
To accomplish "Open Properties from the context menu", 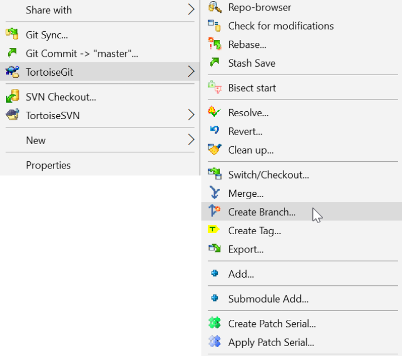I will [48, 165].
